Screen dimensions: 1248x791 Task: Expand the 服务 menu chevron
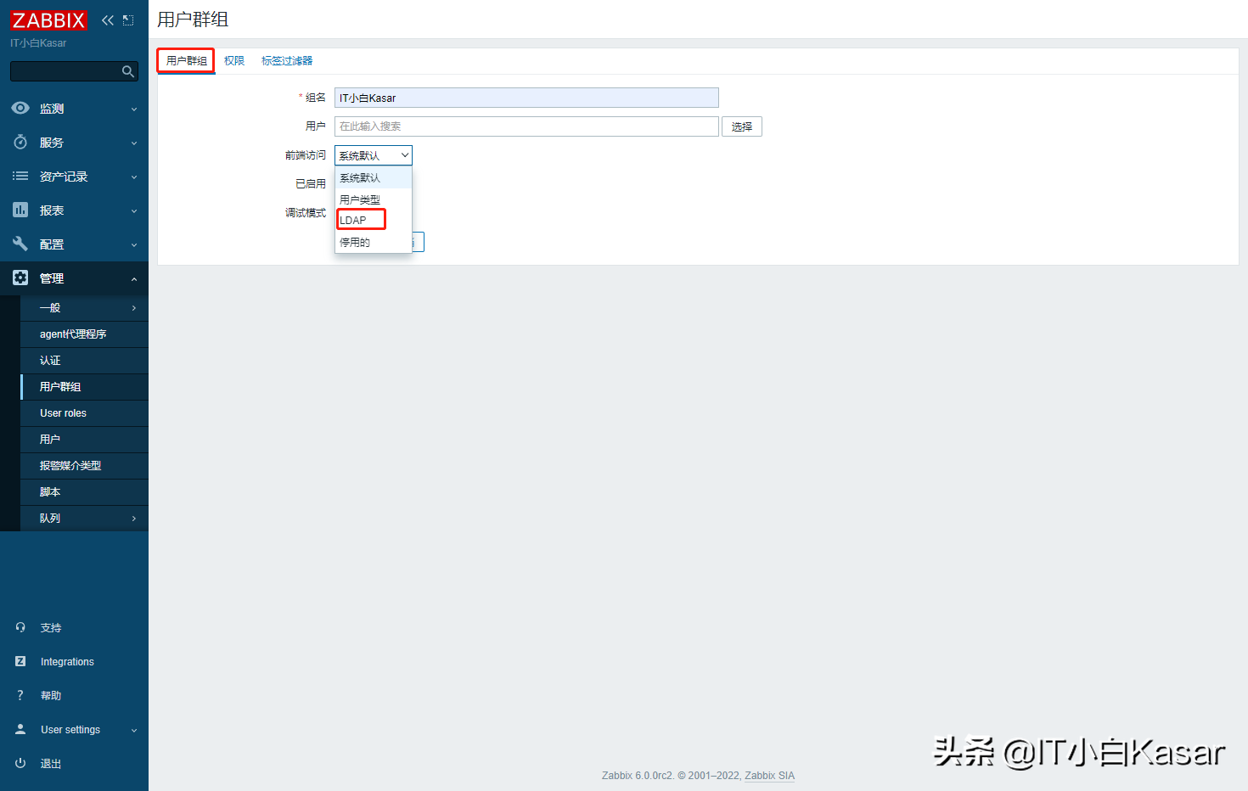(134, 143)
